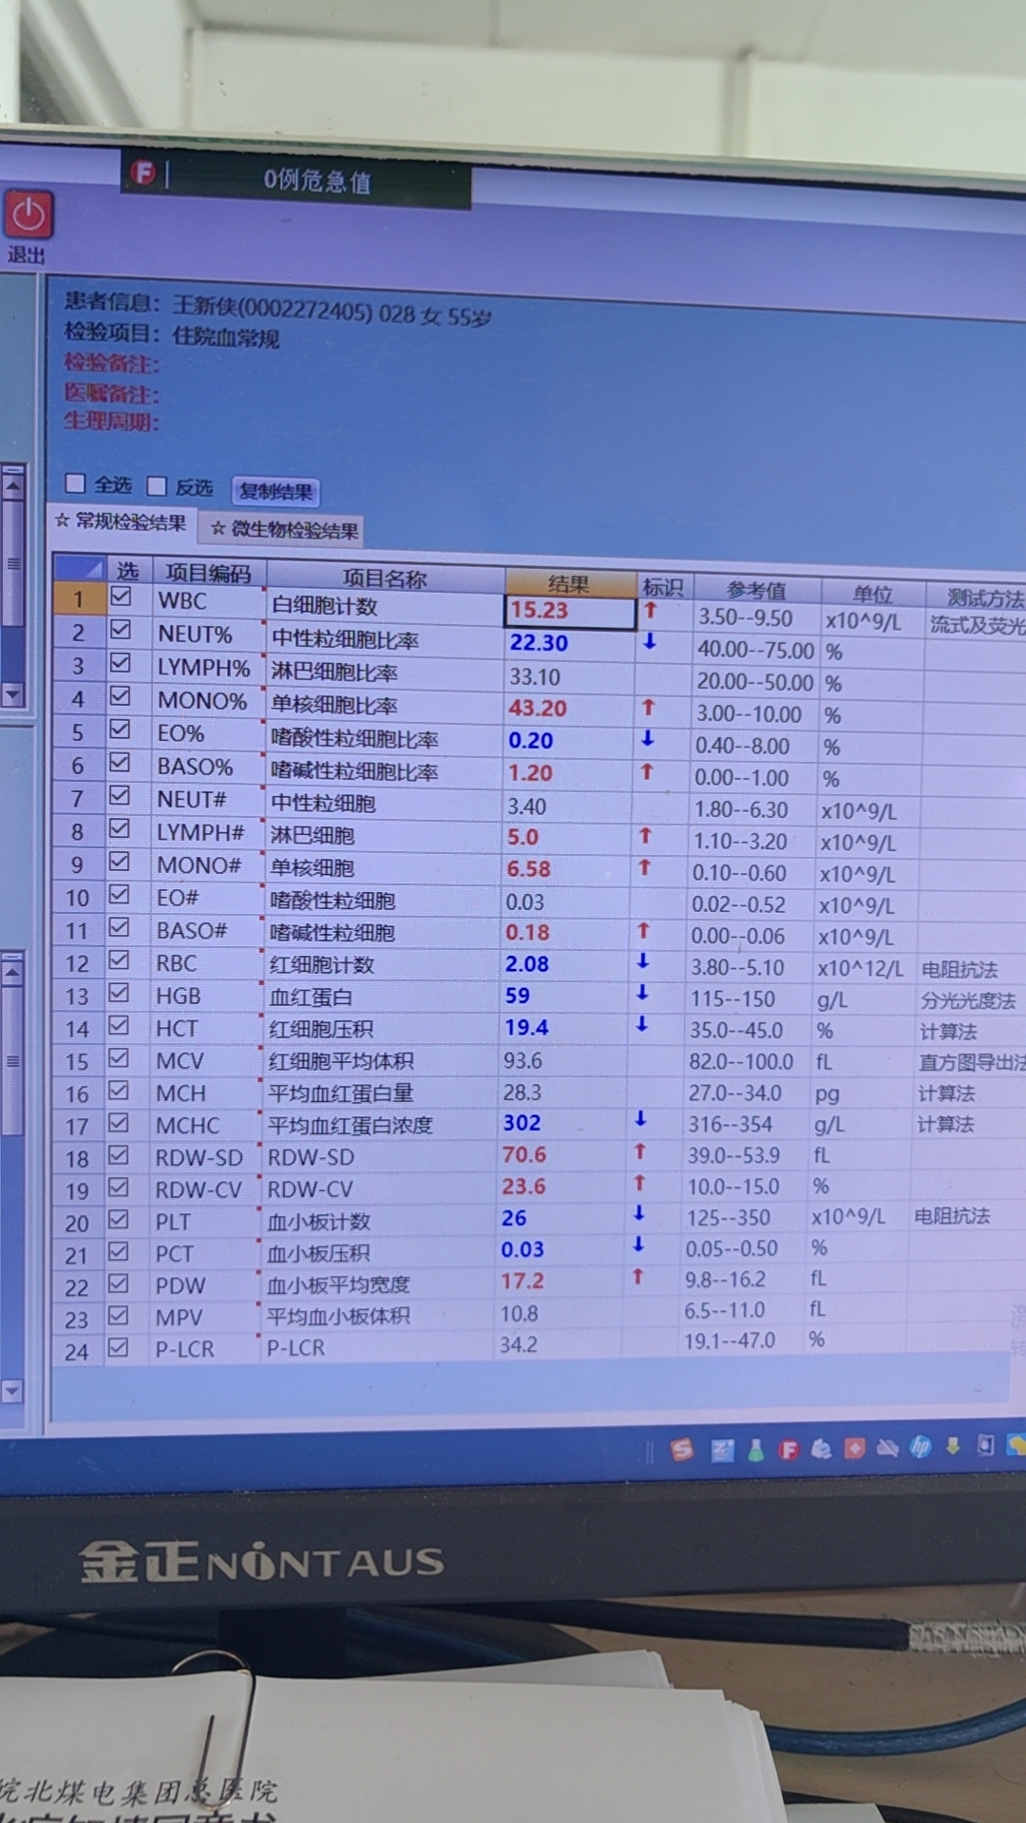Click the 复制结果 button
Viewport: 1026px width, 1823px height.
275,491
